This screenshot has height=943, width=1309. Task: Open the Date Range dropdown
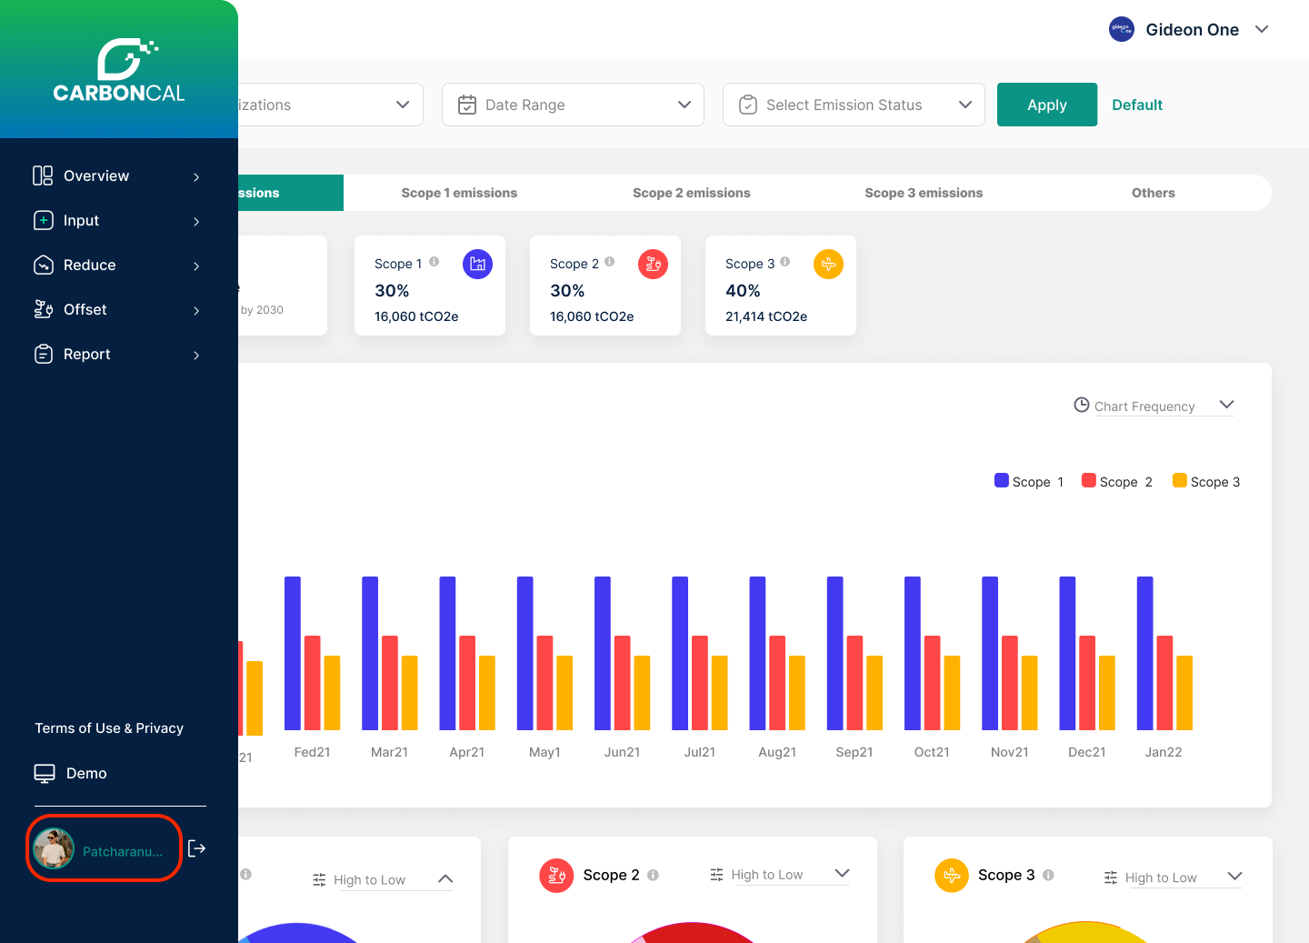tap(573, 105)
